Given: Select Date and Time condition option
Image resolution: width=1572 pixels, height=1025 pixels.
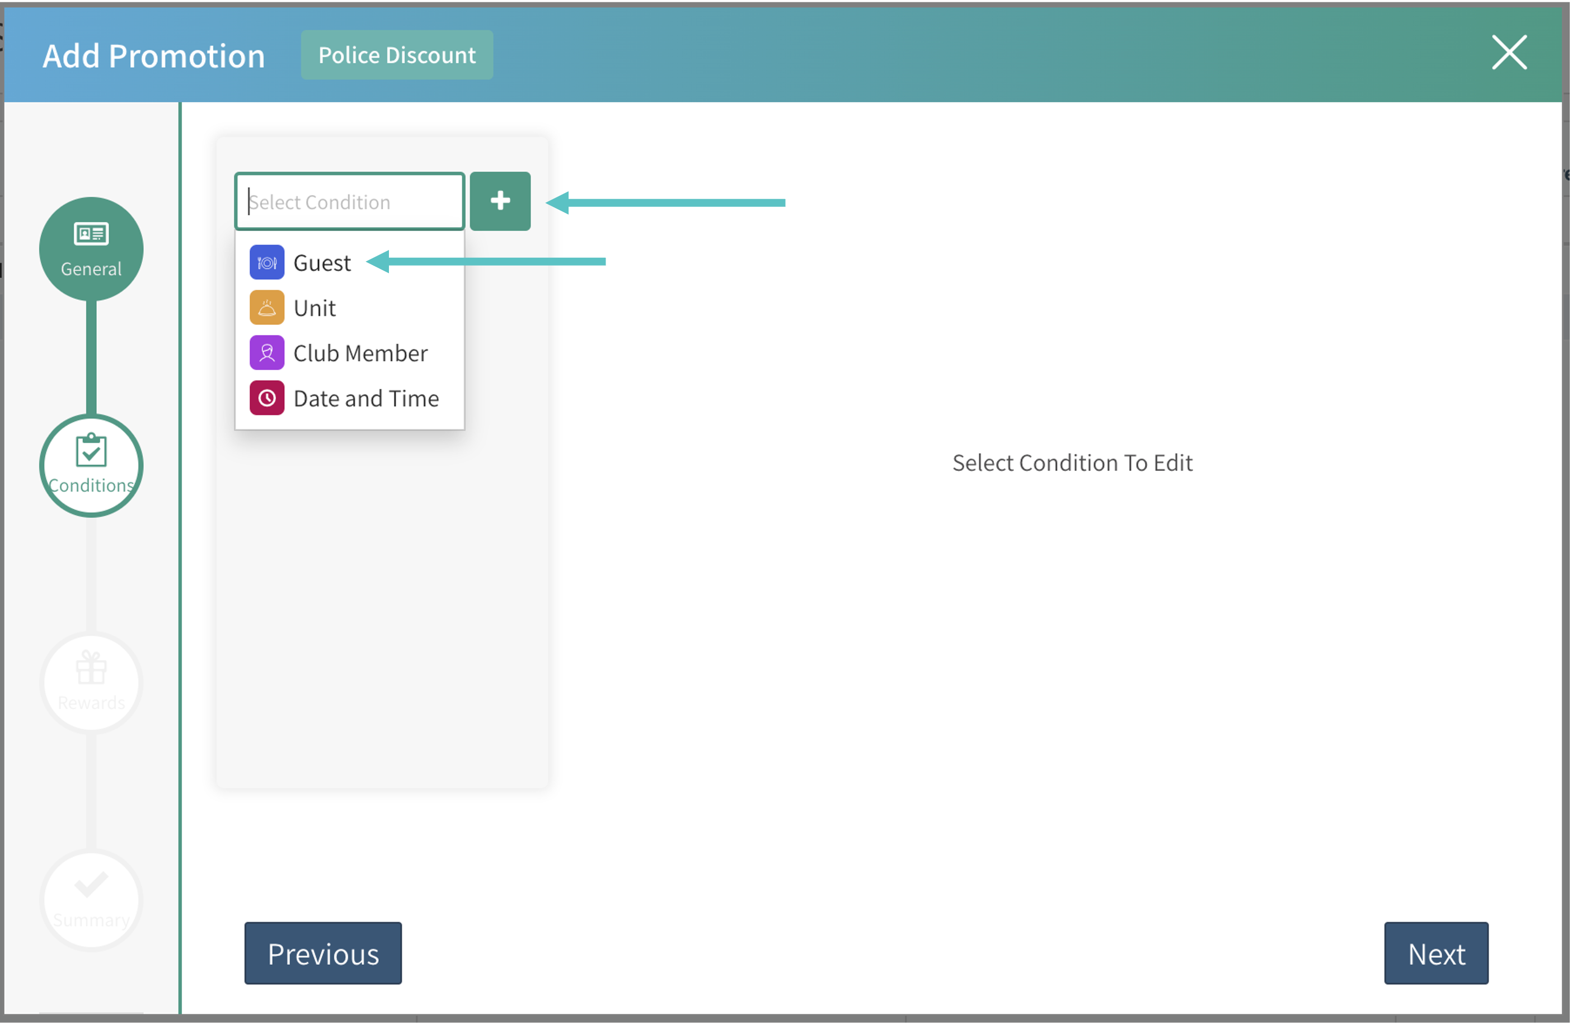Looking at the screenshot, I should pyautogui.click(x=366, y=399).
